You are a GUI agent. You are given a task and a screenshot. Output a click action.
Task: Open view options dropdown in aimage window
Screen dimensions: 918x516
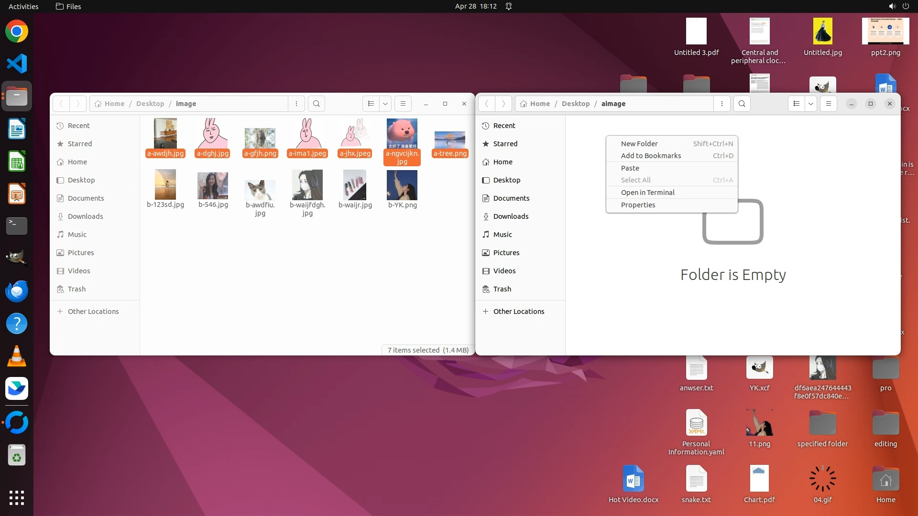coord(811,104)
